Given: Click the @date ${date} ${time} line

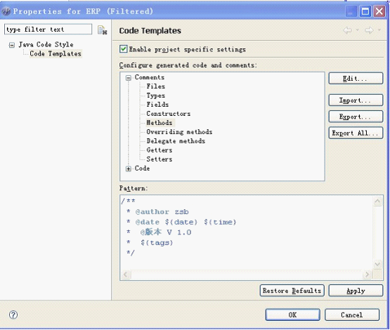Looking at the screenshot, I should (181, 222).
